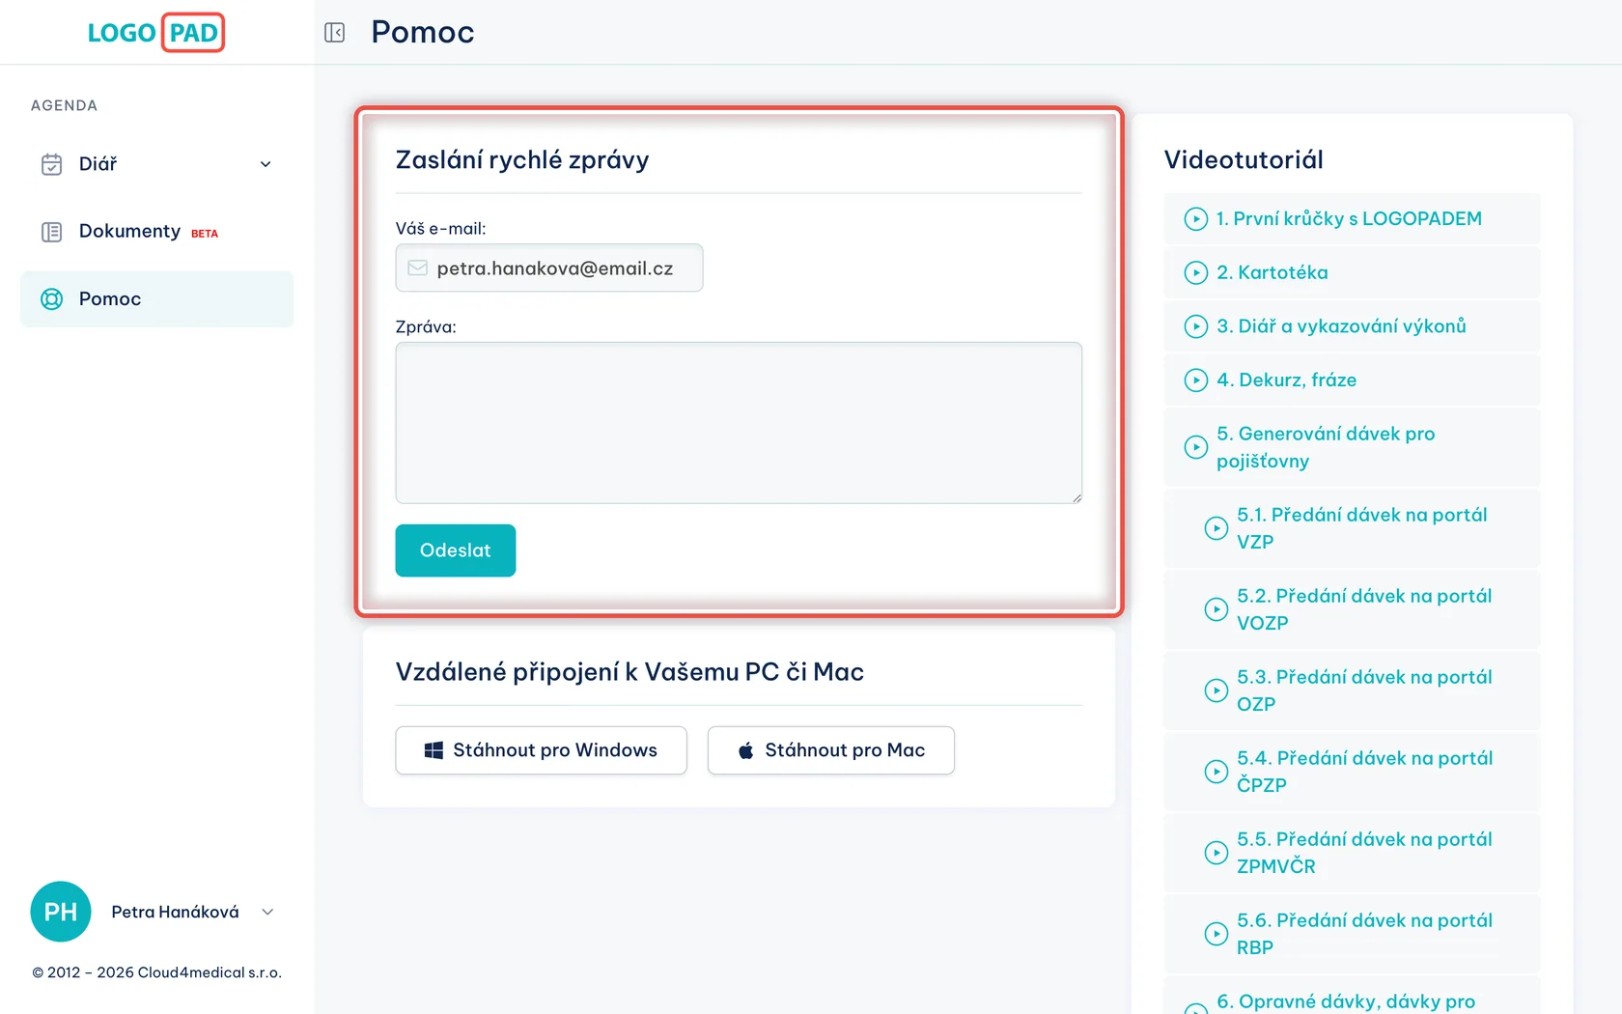Click the Odeslat button
Image resolution: width=1622 pixels, height=1014 pixels.
pos(456,550)
